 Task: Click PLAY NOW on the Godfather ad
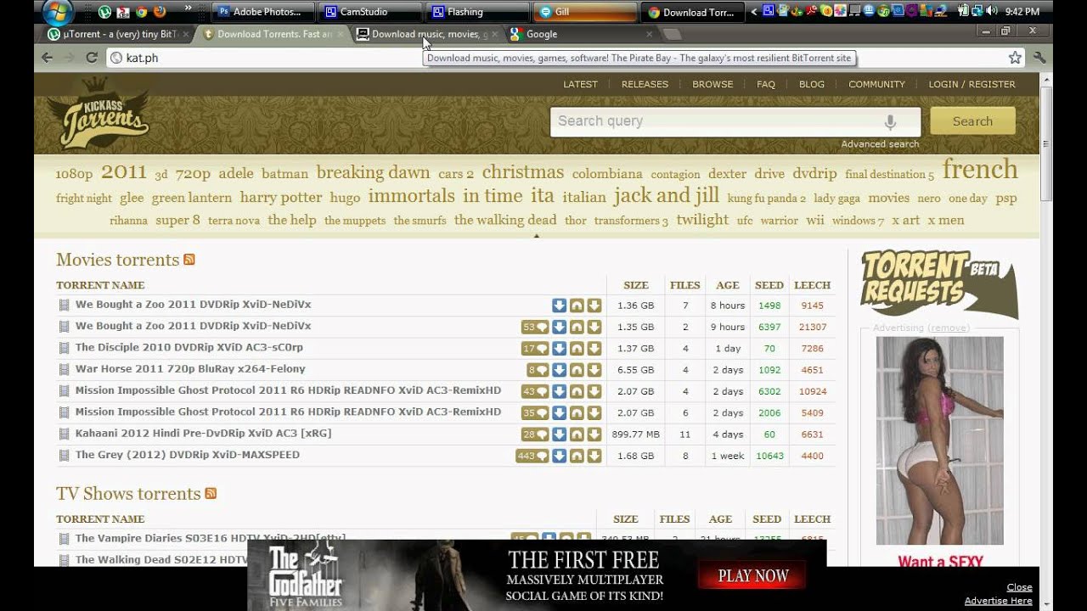(752, 575)
